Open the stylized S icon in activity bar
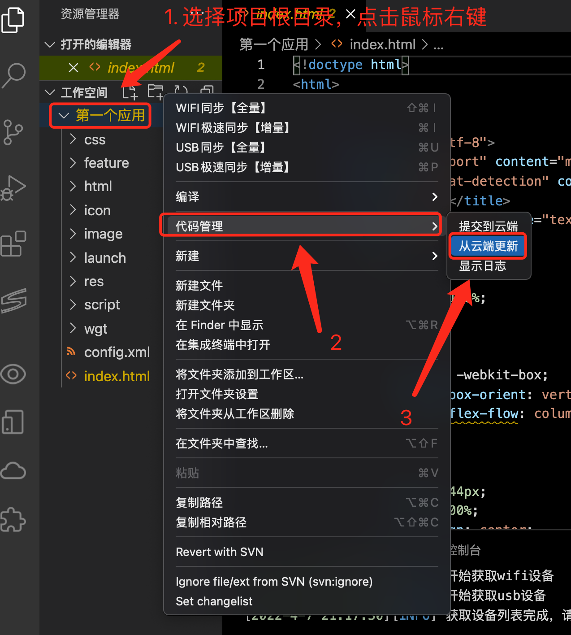571x635 pixels. 14,300
